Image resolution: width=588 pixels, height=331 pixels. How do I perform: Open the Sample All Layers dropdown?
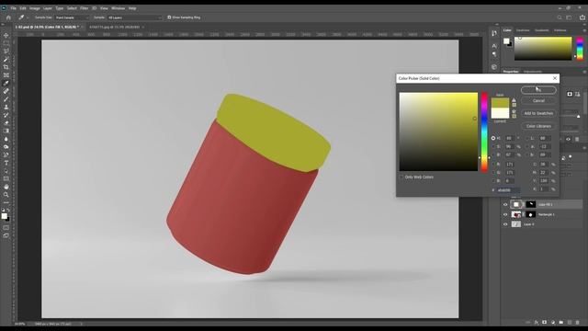134,17
